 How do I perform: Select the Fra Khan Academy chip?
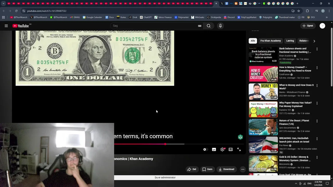point(271,41)
